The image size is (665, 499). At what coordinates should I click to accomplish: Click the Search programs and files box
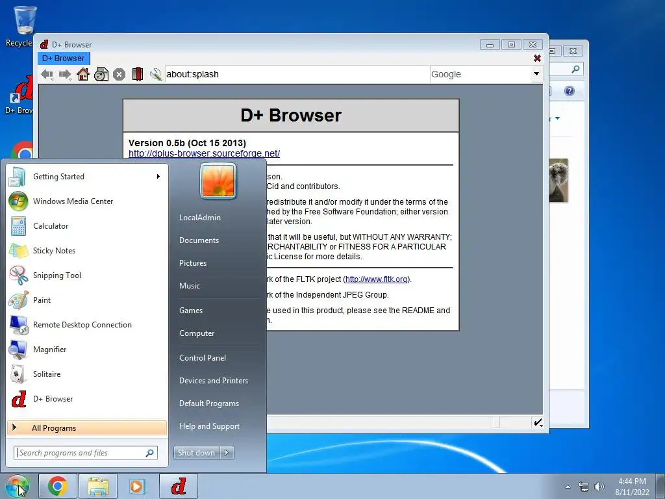(x=85, y=453)
